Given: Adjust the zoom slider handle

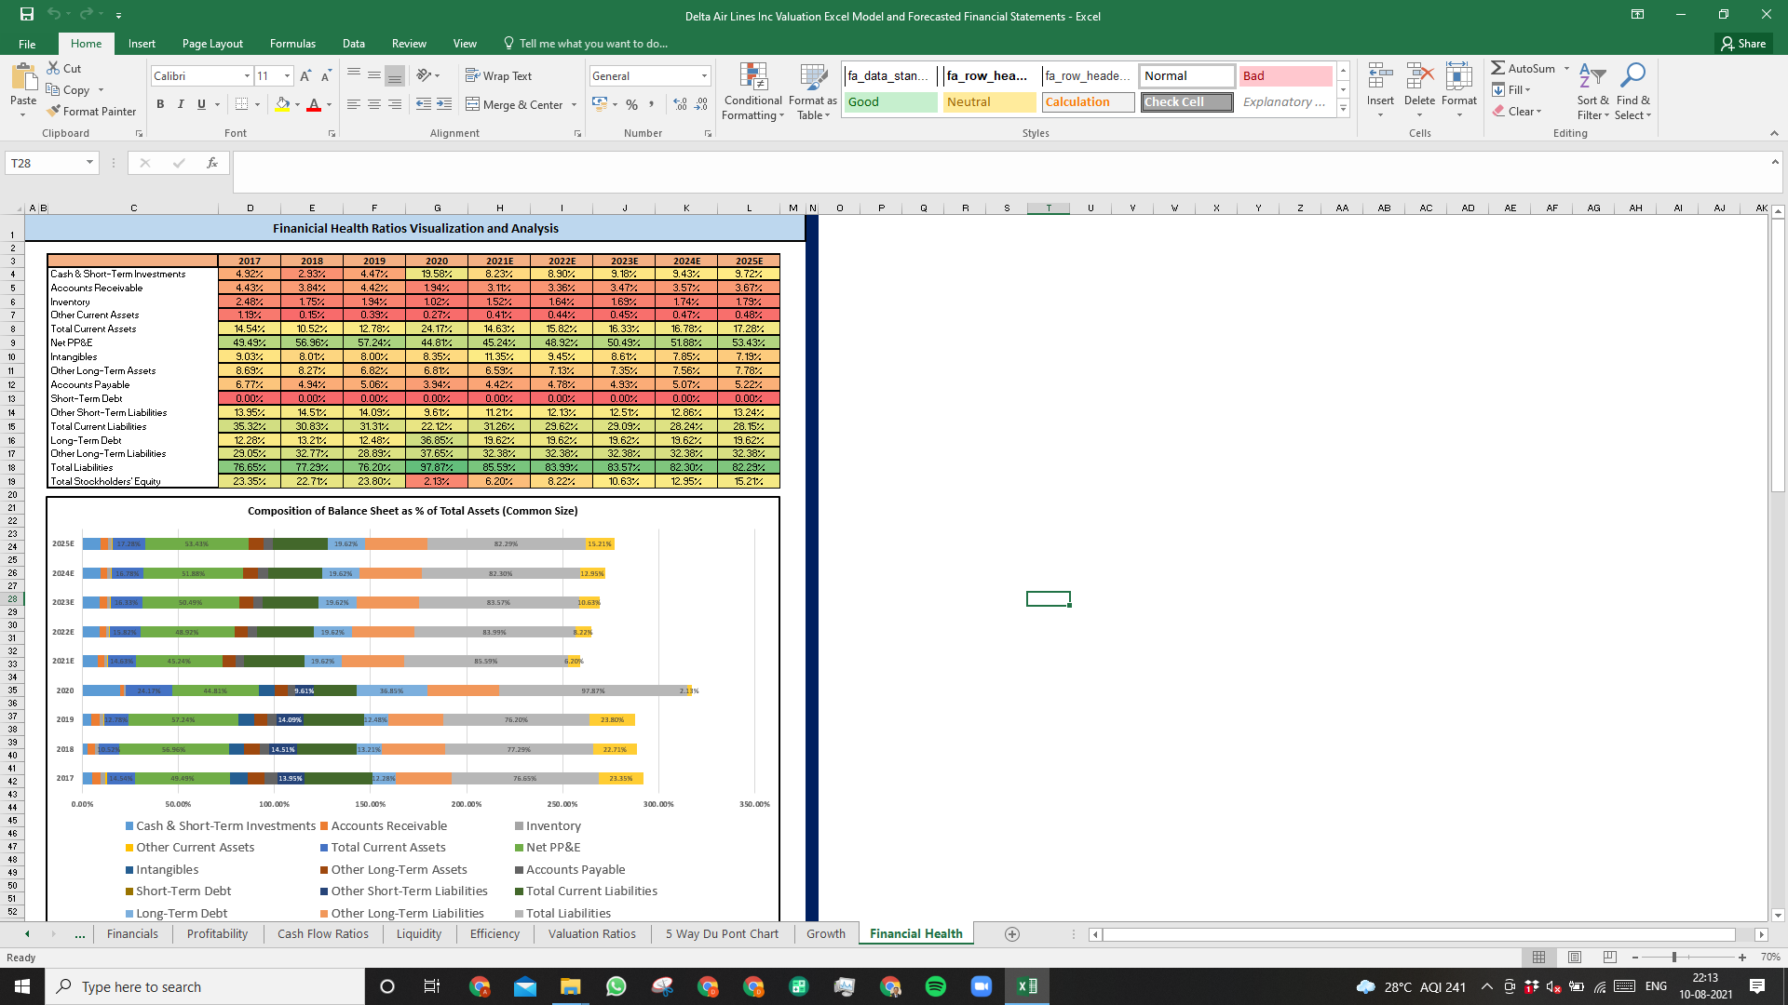Looking at the screenshot, I should coord(1674,957).
